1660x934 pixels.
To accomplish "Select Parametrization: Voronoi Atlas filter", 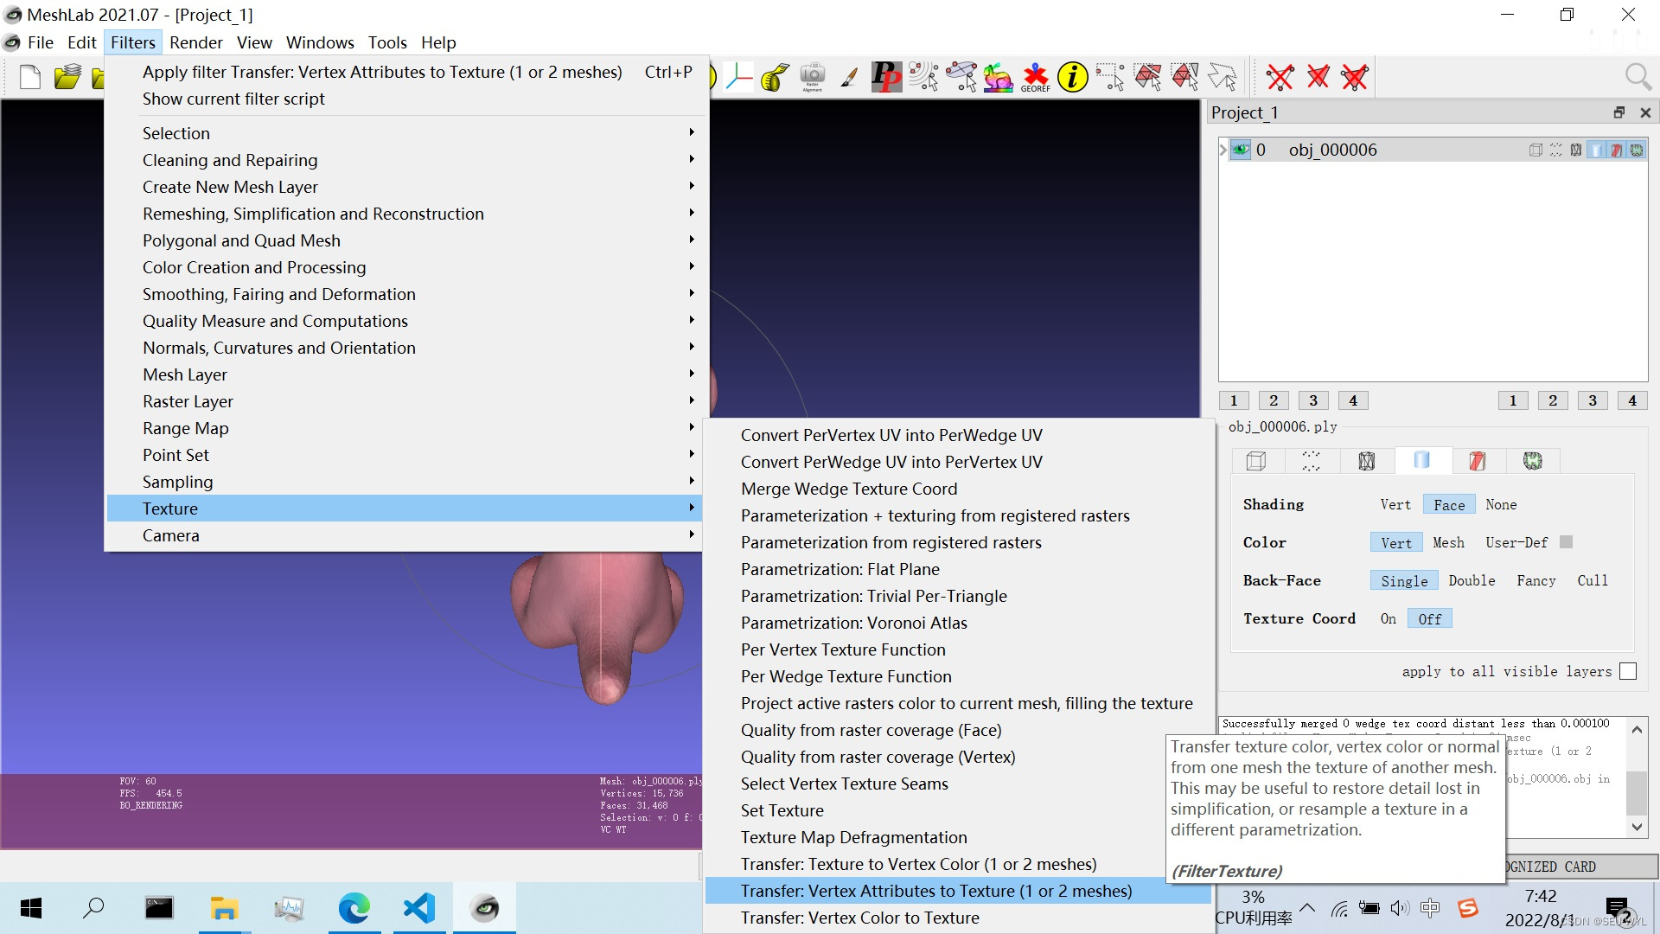I will click(853, 623).
